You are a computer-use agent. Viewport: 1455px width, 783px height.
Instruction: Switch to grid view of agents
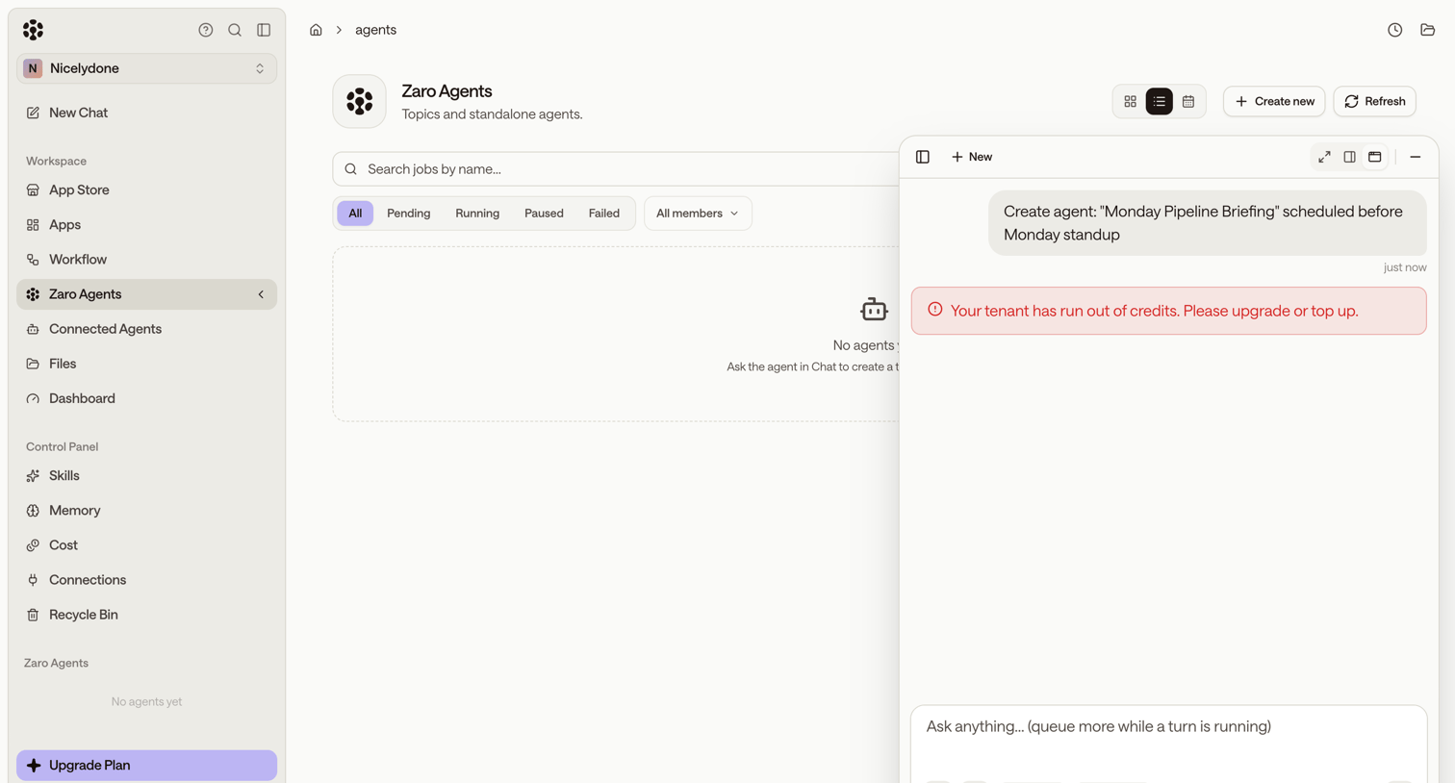pos(1130,101)
